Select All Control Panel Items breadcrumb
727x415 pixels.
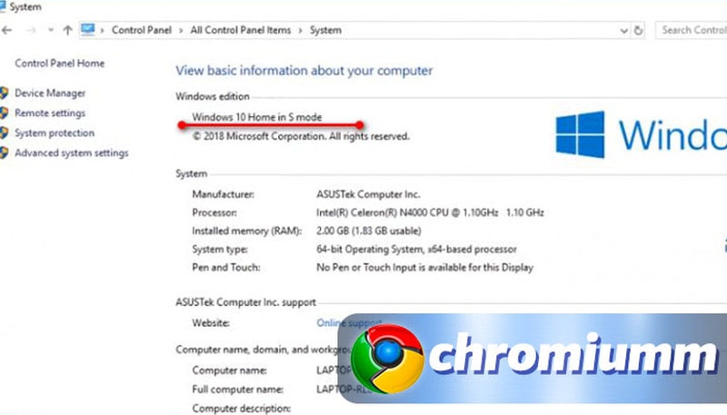(240, 30)
